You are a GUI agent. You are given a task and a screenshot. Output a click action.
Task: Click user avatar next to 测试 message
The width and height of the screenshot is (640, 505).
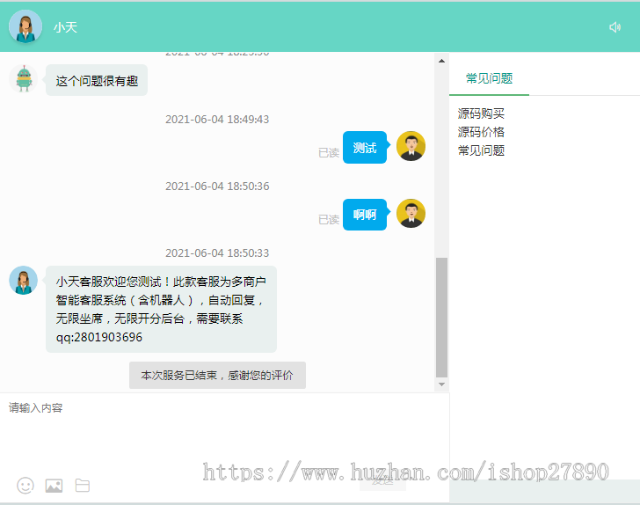click(411, 146)
